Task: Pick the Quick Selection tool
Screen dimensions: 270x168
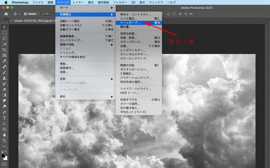Action: coord(4,44)
